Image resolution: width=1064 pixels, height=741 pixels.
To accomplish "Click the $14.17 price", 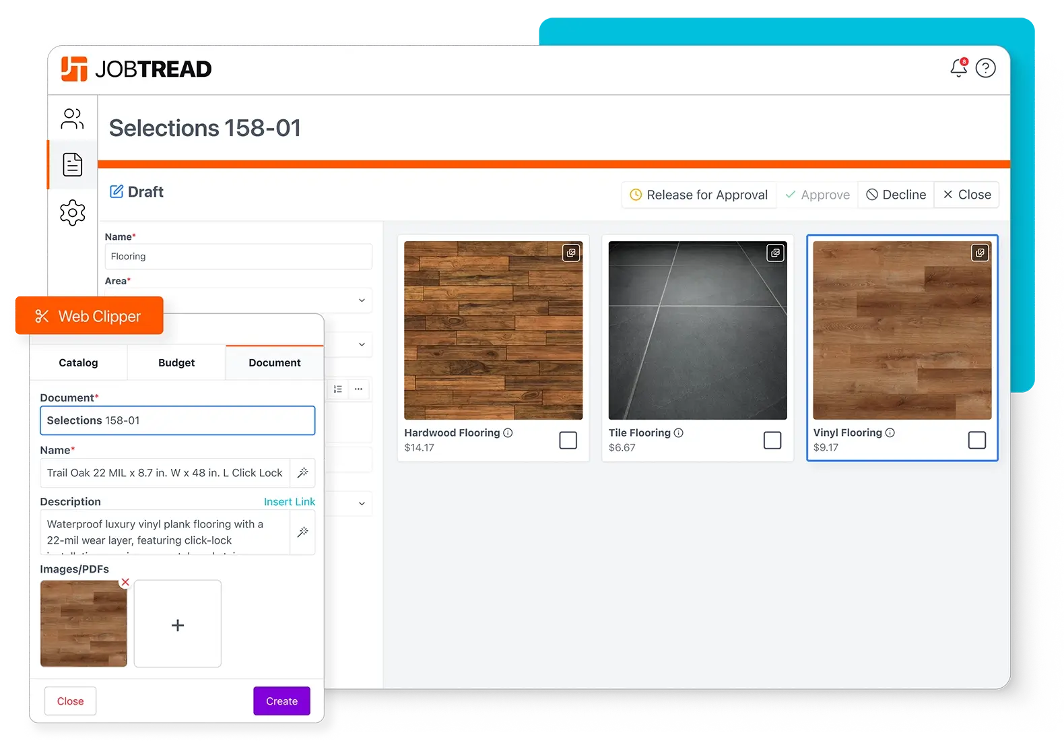I will (419, 447).
